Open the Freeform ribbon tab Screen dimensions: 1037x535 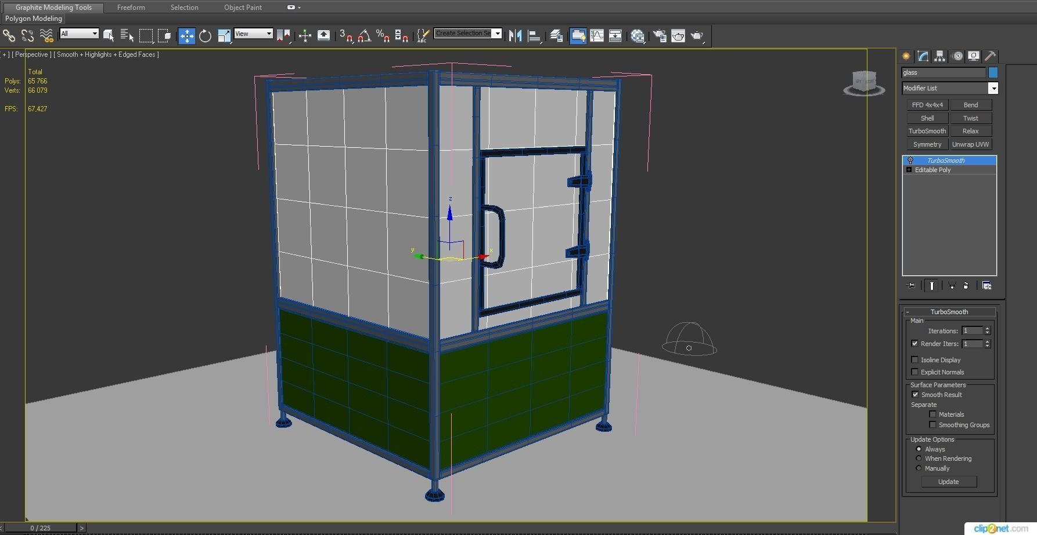coord(131,8)
